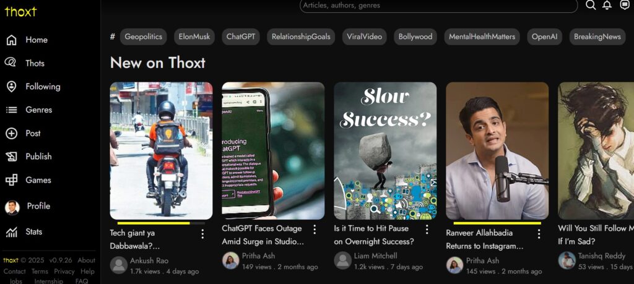Select Following in the sidebar

pos(43,87)
